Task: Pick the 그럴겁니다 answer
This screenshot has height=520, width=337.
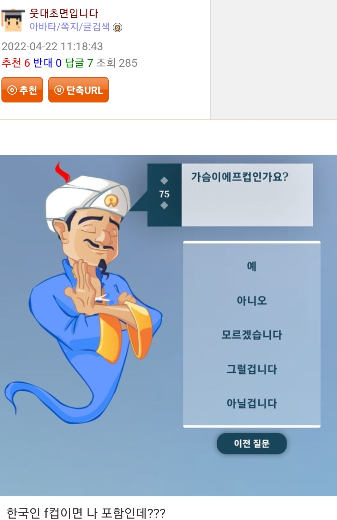Action: pos(252,369)
